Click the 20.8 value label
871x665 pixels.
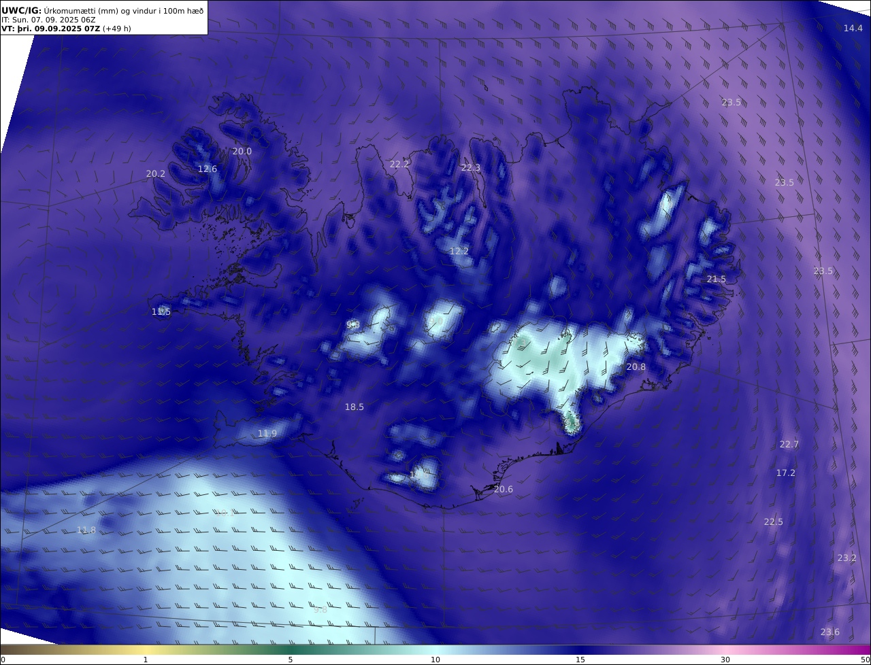click(636, 366)
